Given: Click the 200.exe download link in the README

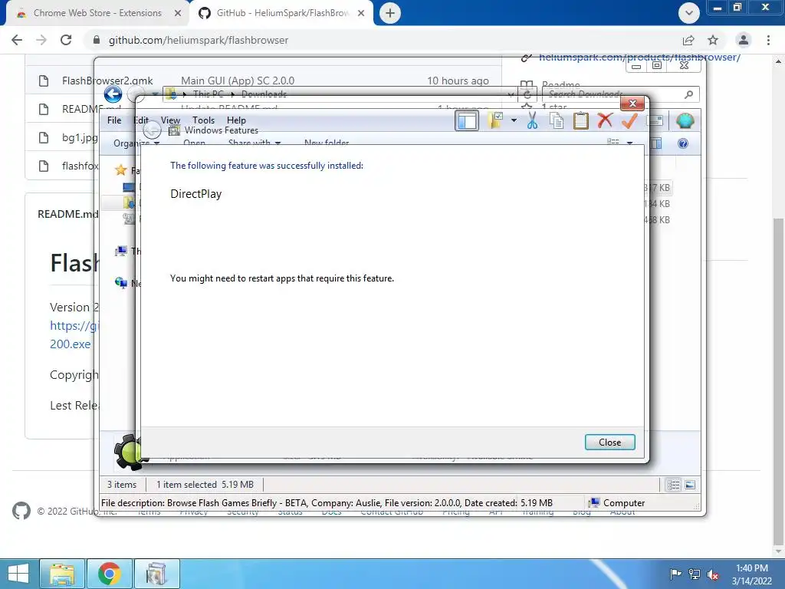Looking at the screenshot, I should click(70, 344).
